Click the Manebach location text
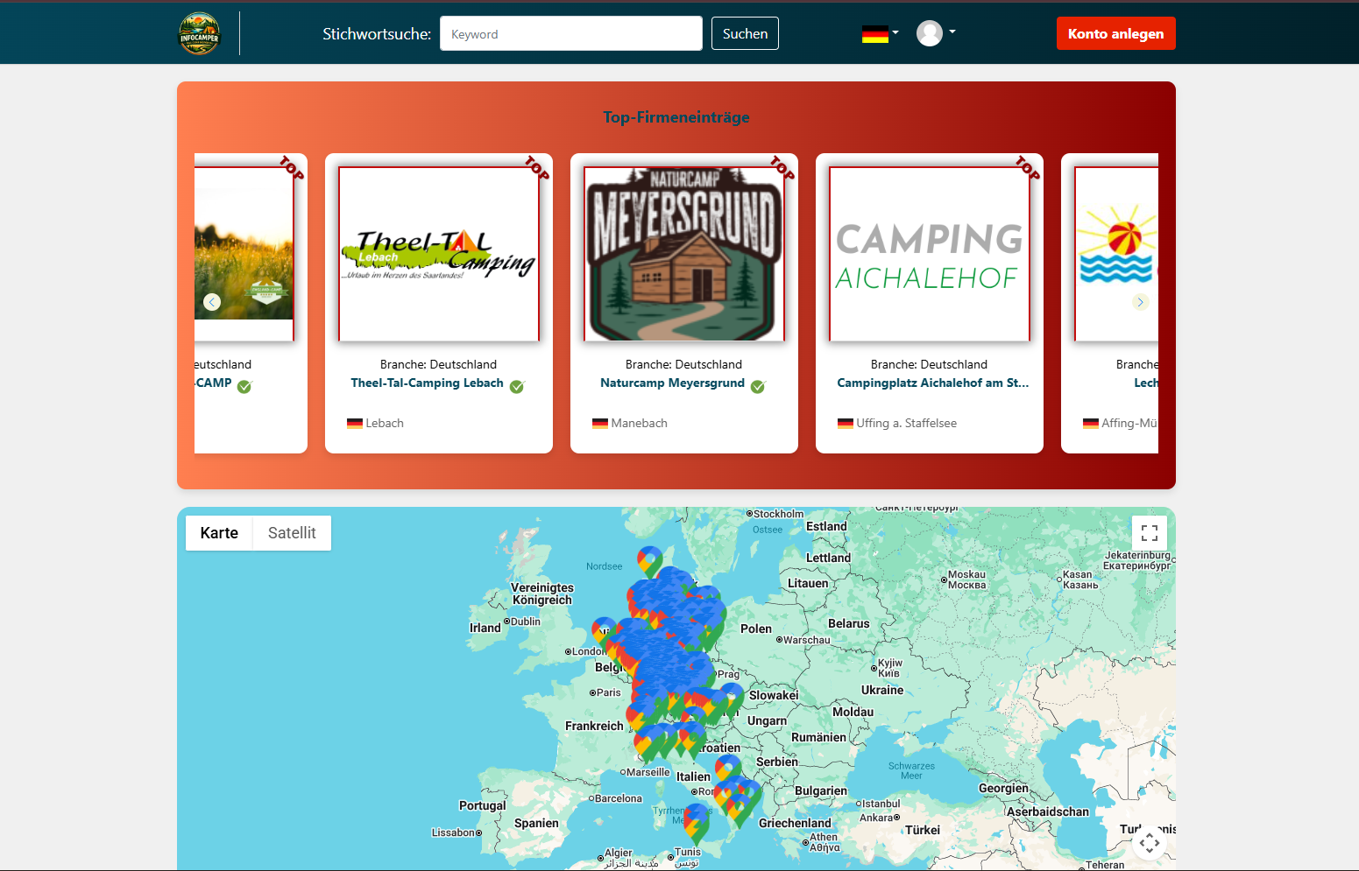This screenshot has height=871, width=1359. click(639, 423)
